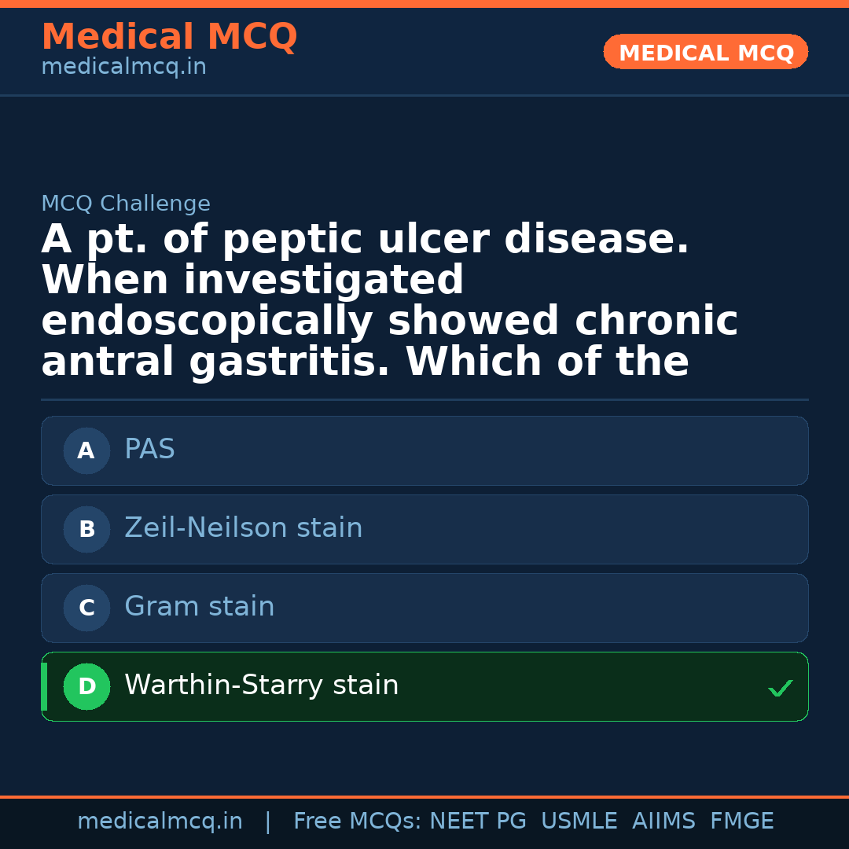Image resolution: width=849 pixels, height=849 pixels.
Task: Choose the letter C option circle
Action: pyautogui.click(x=86, y=608)
